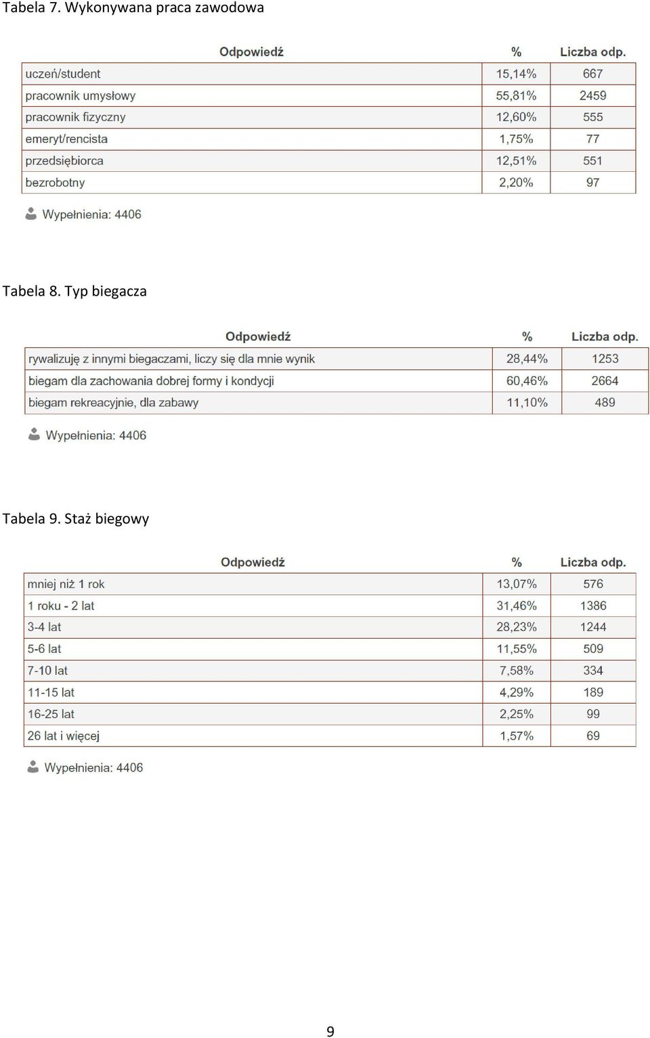
Task: Click the 31,46% percentage cell
Action: tap(517, 606)
